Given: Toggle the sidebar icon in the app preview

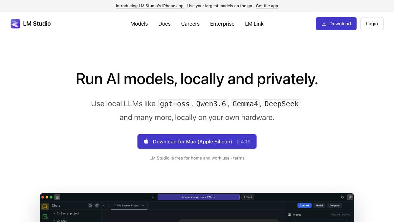Looking at the screenshot, I should click(x=57, y=197).
